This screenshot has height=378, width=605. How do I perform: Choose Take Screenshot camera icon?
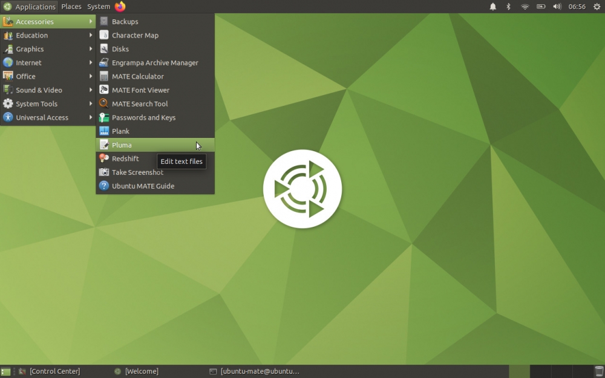click(104, 172)
